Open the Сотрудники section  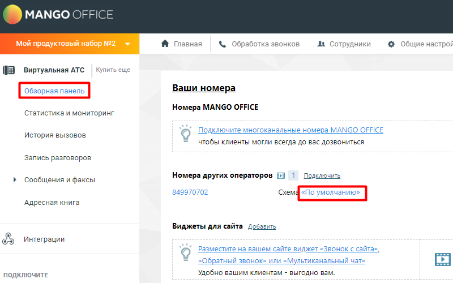pyautogui.click(x=350, y=44)
